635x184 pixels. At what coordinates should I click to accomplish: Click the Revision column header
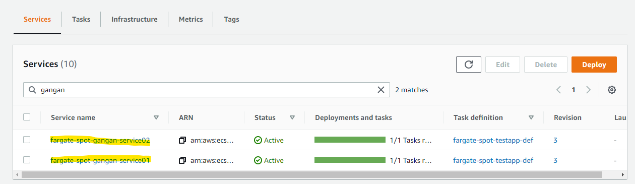[567, 117]
